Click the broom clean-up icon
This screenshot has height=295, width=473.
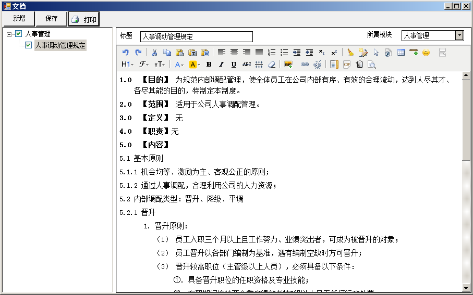pos(350,53)
